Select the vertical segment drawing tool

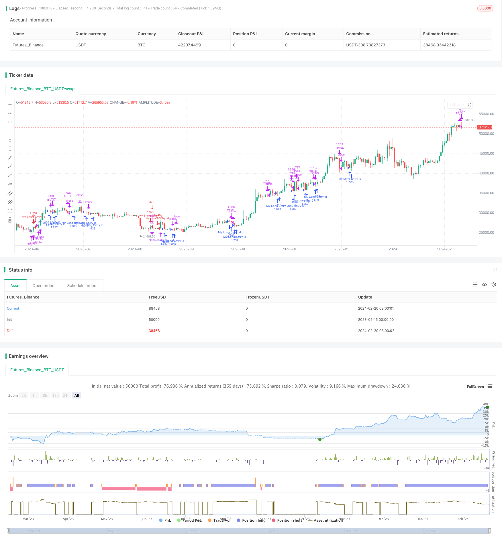[x=10, y=149]
